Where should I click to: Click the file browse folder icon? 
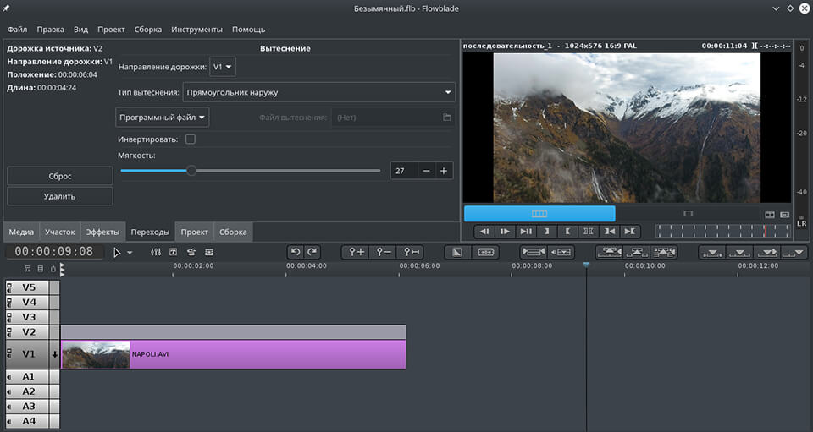click(x=446, y=118)
